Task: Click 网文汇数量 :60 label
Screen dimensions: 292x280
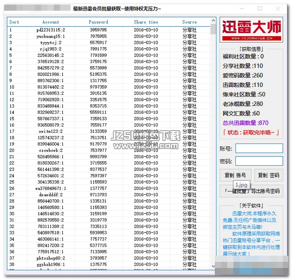Action: pyautogui.click(x=241, y=113)
